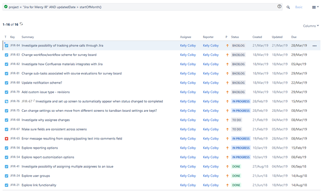The width and height of the screenshot is (323, 192).
Task: Sort by the T type column header
Action: tap(6, 37)
